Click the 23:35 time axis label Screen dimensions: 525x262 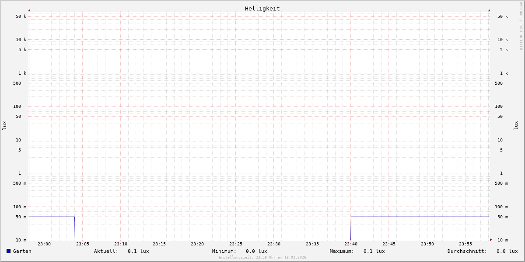point(312,244)
